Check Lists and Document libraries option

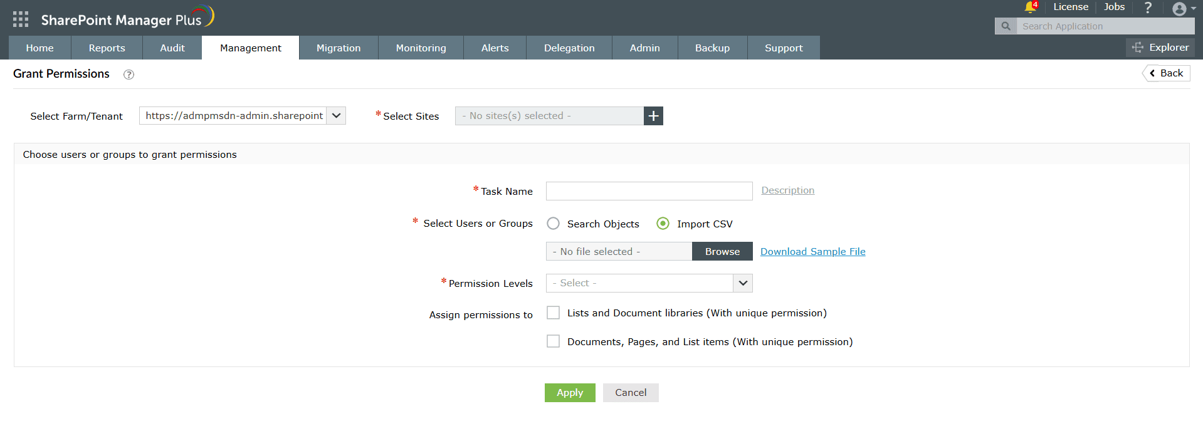click(x=553, y=313)
